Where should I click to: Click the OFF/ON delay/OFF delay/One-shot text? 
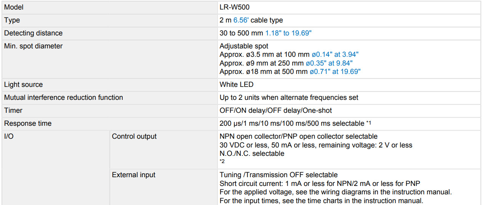[x=276, y=111]
